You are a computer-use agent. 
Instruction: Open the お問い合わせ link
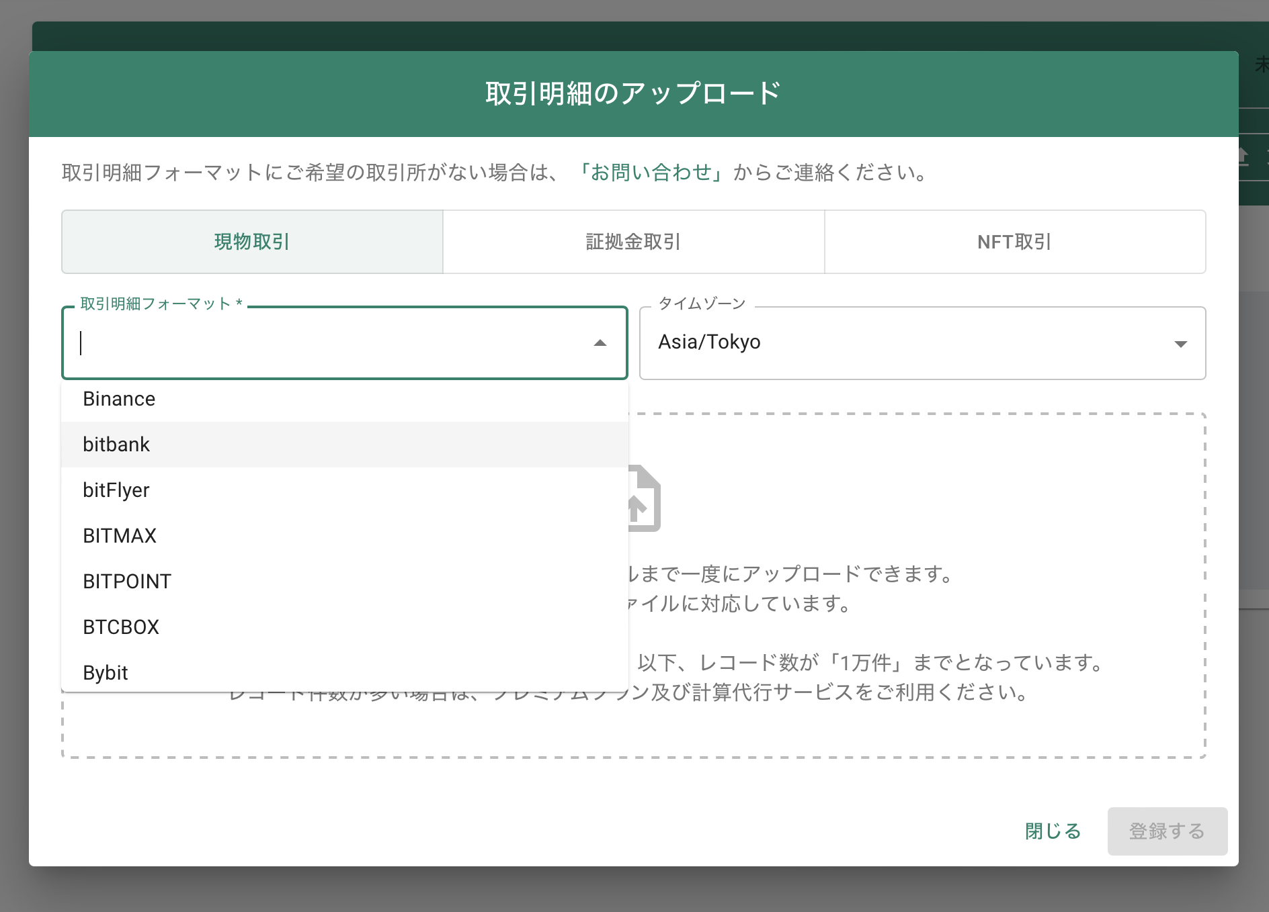click(x=651, y=173)
